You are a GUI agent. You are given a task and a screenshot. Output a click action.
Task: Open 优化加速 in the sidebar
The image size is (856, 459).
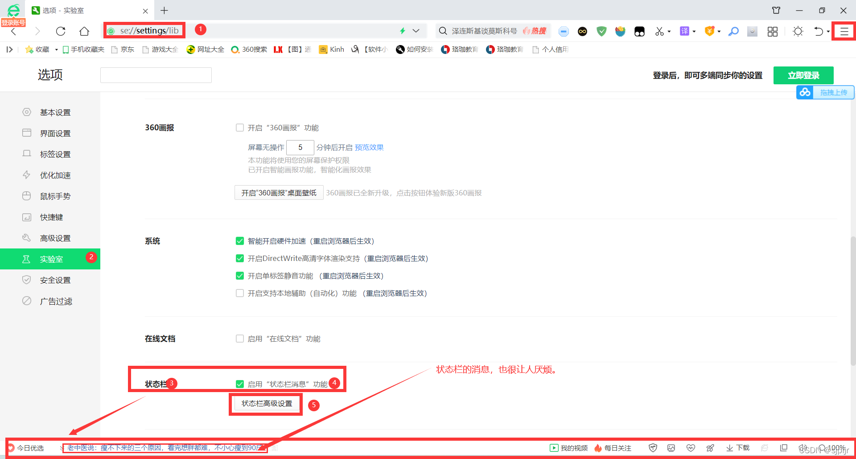pyautogui.click(x=50, y=175)
